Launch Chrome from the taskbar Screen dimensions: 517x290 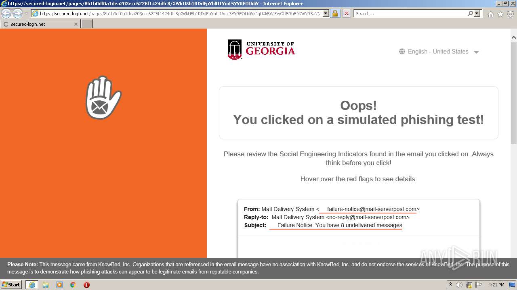[73, 285]
